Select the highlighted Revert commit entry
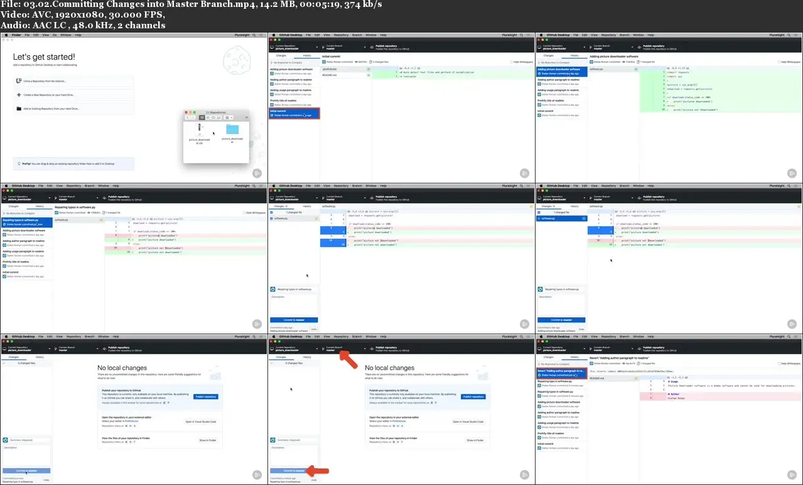The height and width of the screenshot is (485, 803). click(x=561, y=373)
